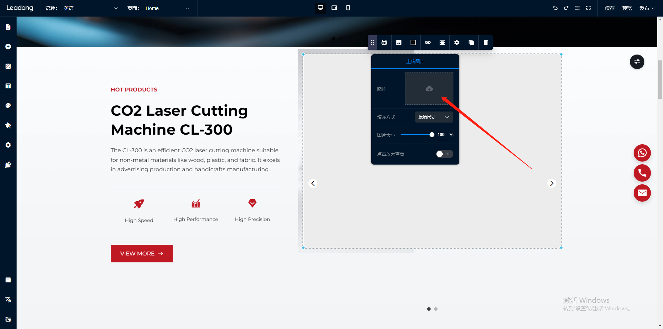Click the 图片大小 slider handle
This screenshot has width=663, height=329.
tap(432, 135)
